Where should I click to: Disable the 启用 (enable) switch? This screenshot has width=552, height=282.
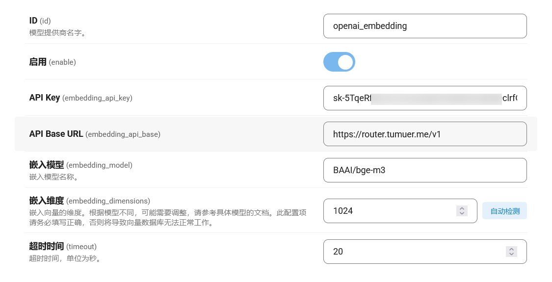coord(339,62)
